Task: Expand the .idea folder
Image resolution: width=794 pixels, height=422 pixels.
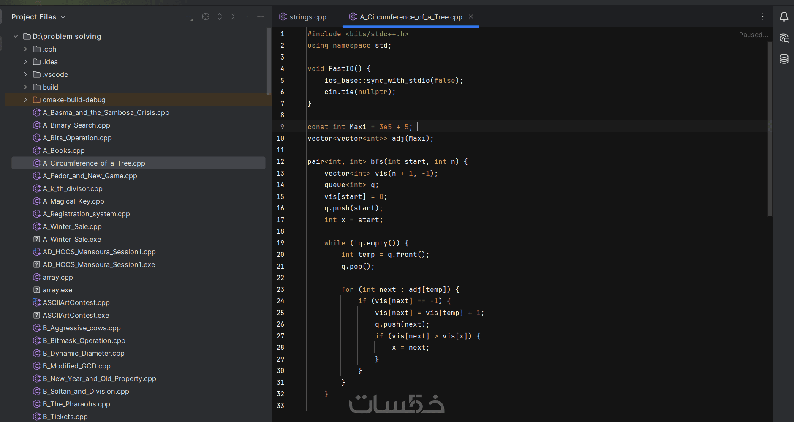Action: tap(26, 62)
